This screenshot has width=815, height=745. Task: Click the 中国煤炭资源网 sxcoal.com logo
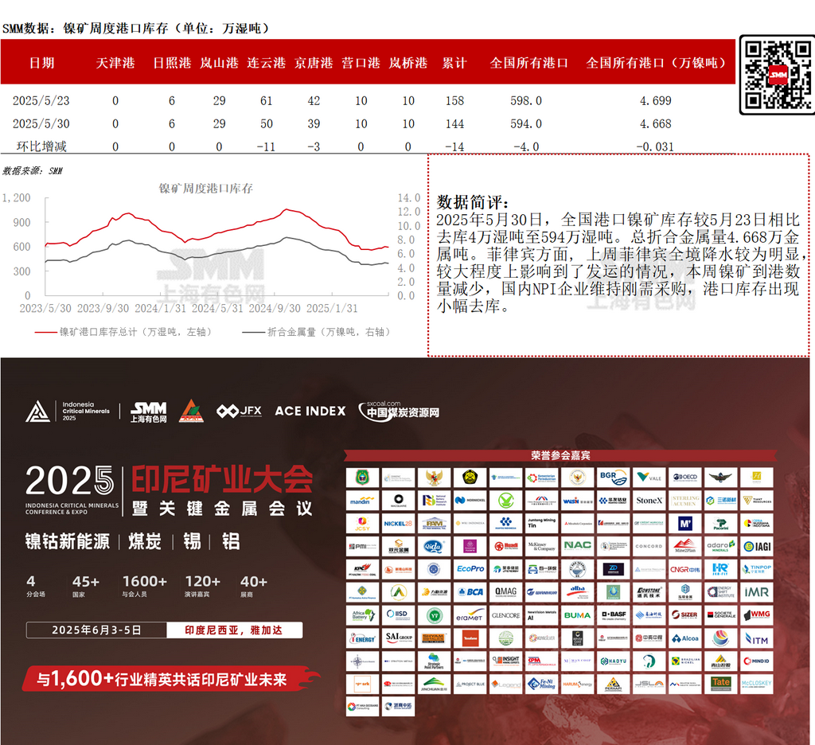tap(400, 412)
